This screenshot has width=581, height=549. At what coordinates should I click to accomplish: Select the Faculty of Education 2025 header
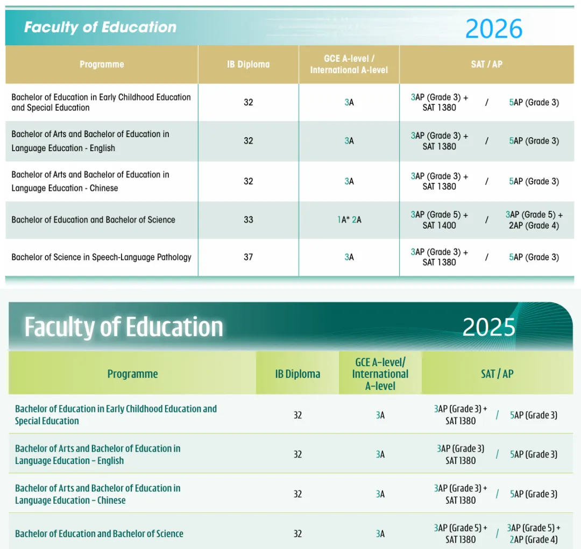point(124,325)
